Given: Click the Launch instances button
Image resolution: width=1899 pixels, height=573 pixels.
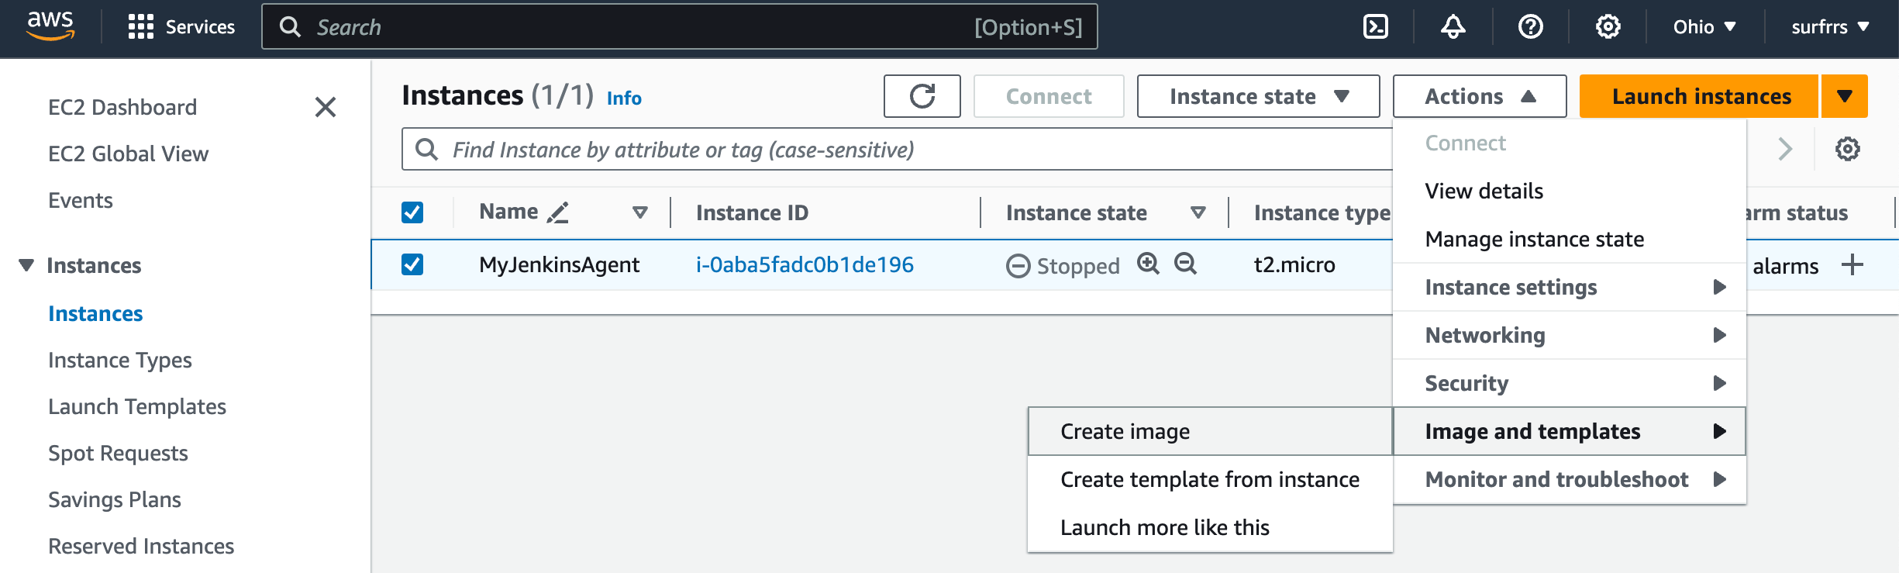Looking at the screenshot, I should click(1701, 96).
